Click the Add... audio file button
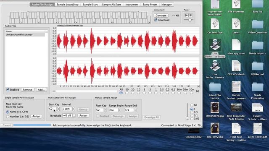This screenshot has height=151, width=269. click(x=41, y=90)
